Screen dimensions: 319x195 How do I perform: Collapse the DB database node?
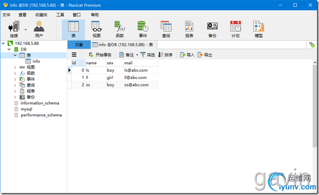point(9,49)
